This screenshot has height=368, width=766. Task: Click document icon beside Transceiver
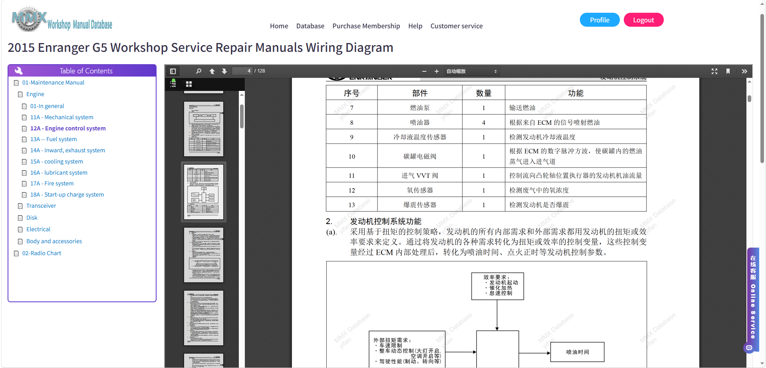coord(20,206)
